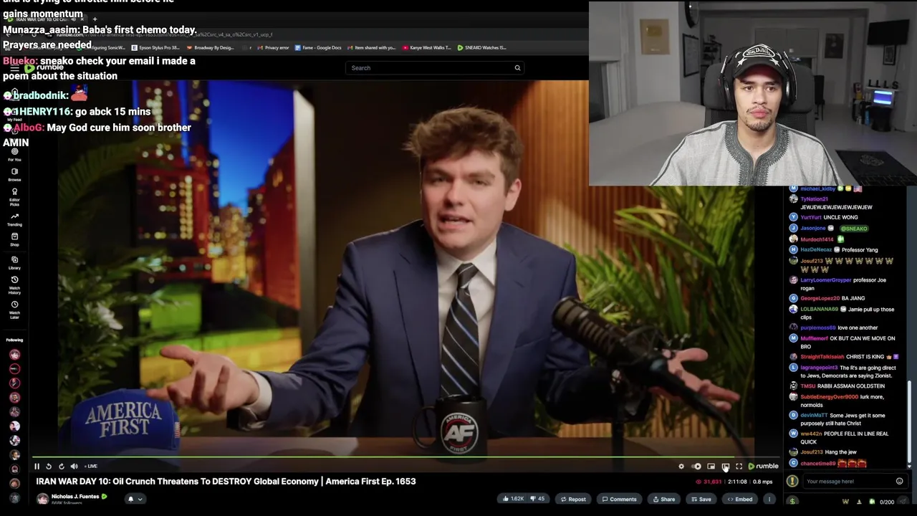Click the Share button

[663, 499]
